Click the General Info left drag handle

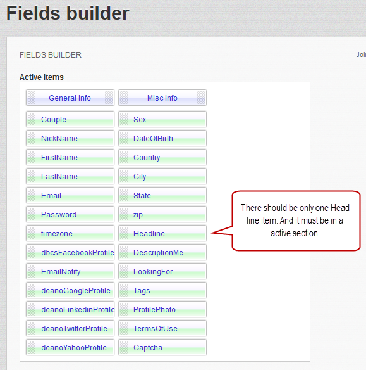pyautogui.click(x=32, y=98)
